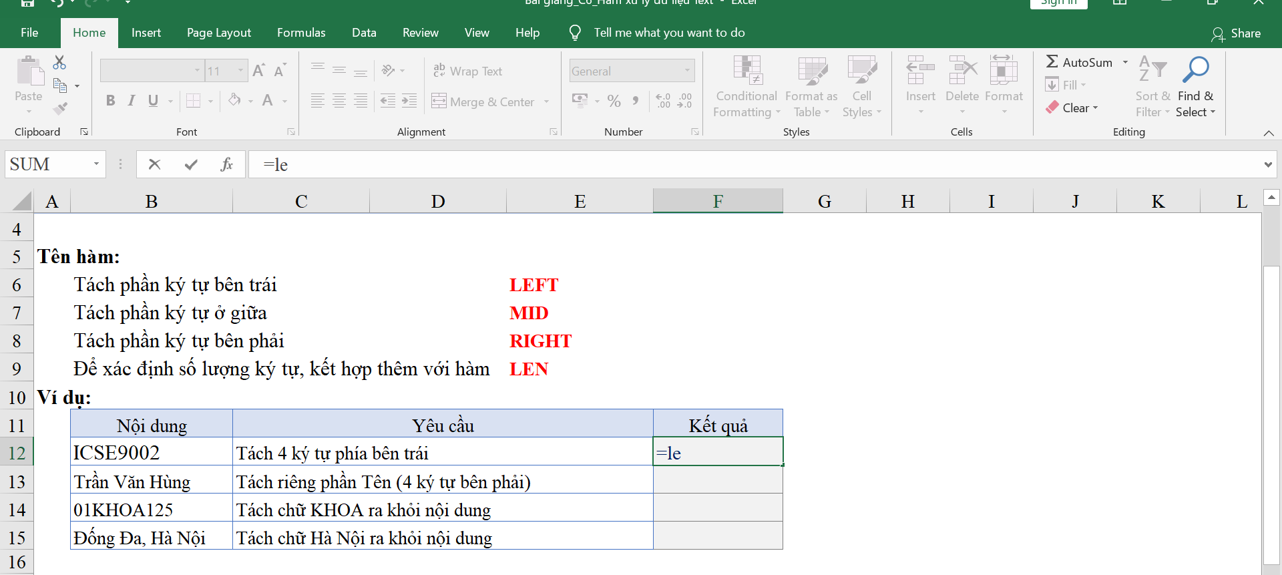
Task: Click the Find & Select magnifier icon
Action: [x=1195, y=69]
